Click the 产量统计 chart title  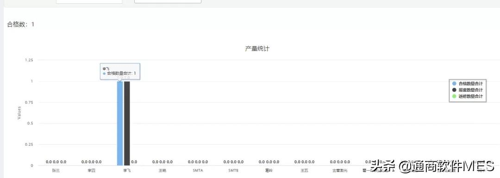click(257, 49)
